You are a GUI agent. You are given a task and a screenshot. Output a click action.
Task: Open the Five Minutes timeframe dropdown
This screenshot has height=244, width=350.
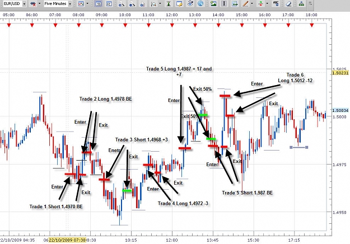coord(70,4)
